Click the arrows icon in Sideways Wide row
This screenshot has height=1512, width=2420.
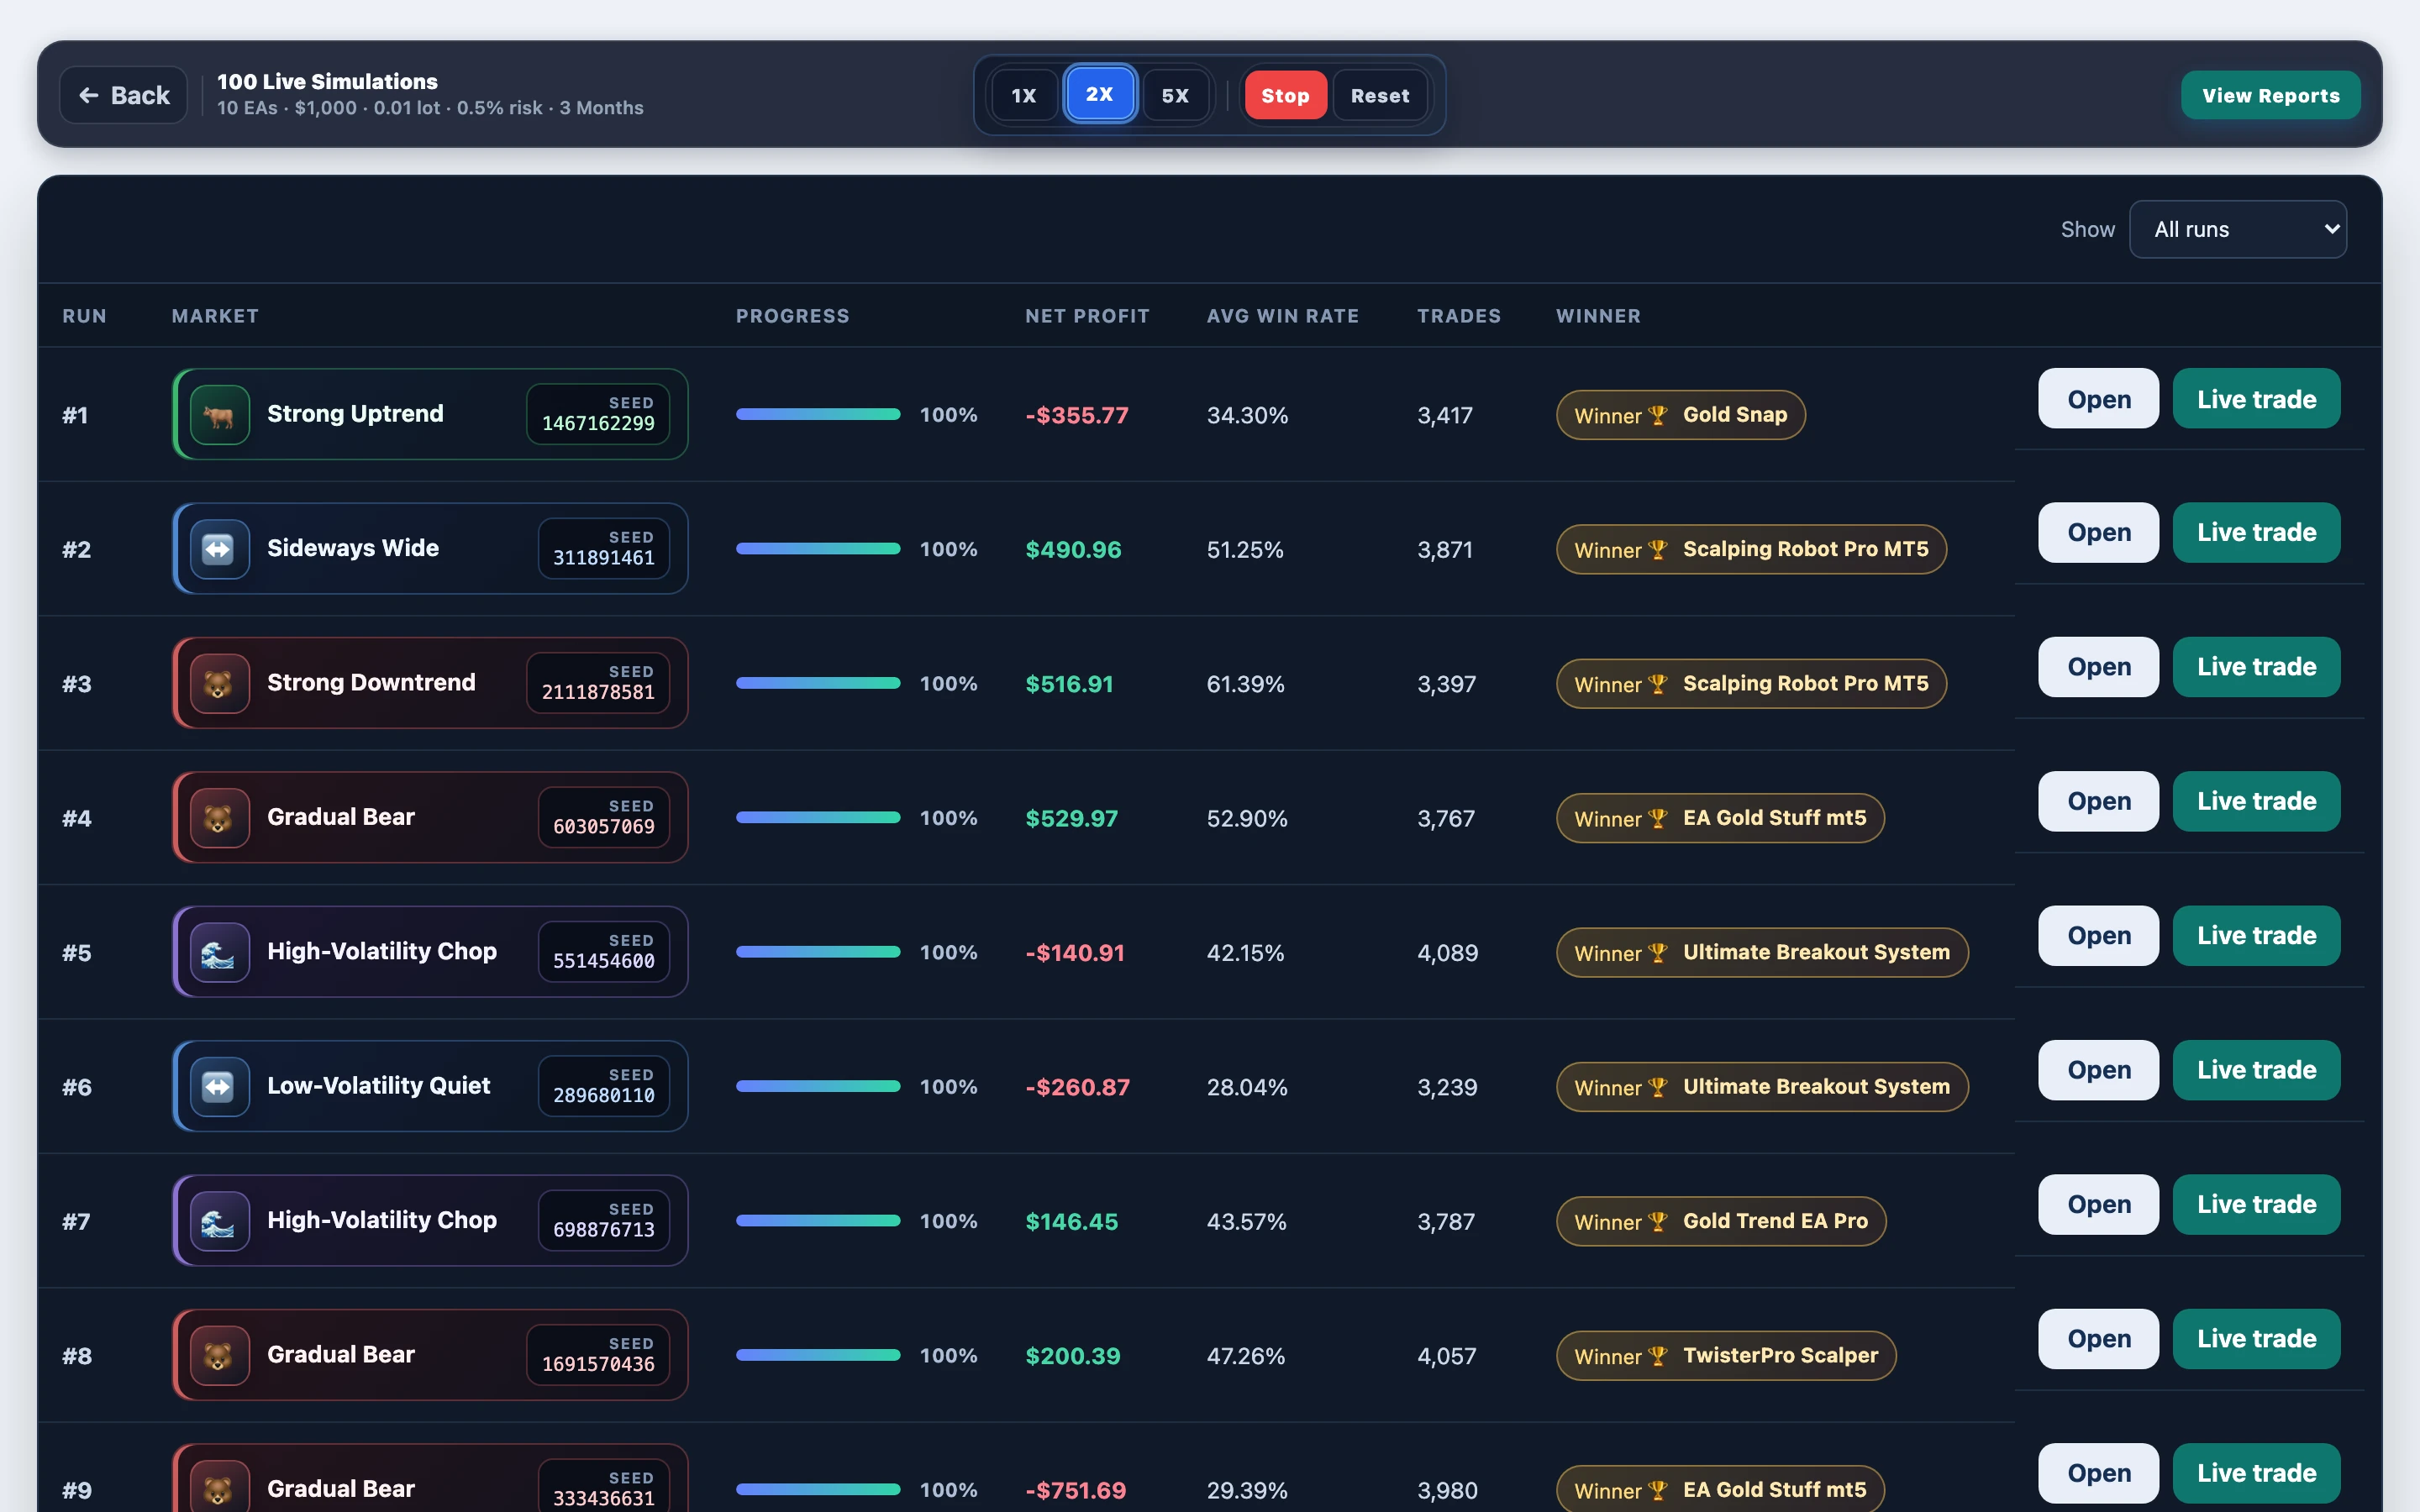tap(219, 549)
